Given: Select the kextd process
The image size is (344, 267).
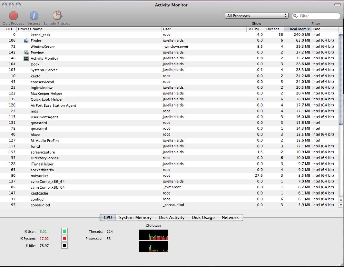Looking at the screenshot, I should click(x=169, y=76).
